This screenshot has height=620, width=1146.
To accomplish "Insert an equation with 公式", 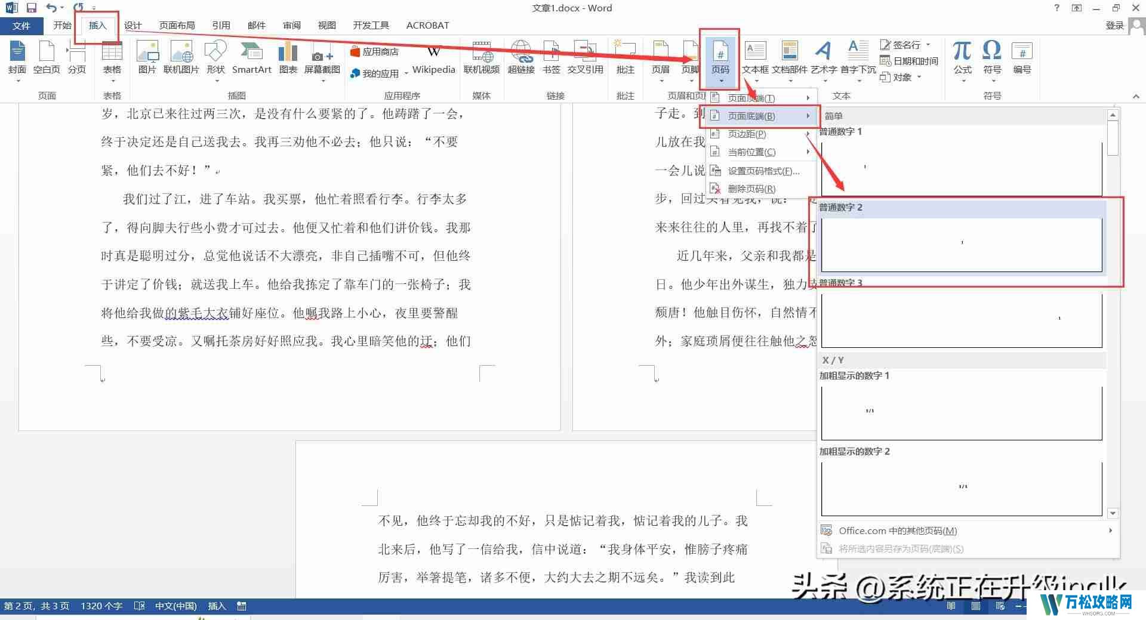I will coord(962,57).
